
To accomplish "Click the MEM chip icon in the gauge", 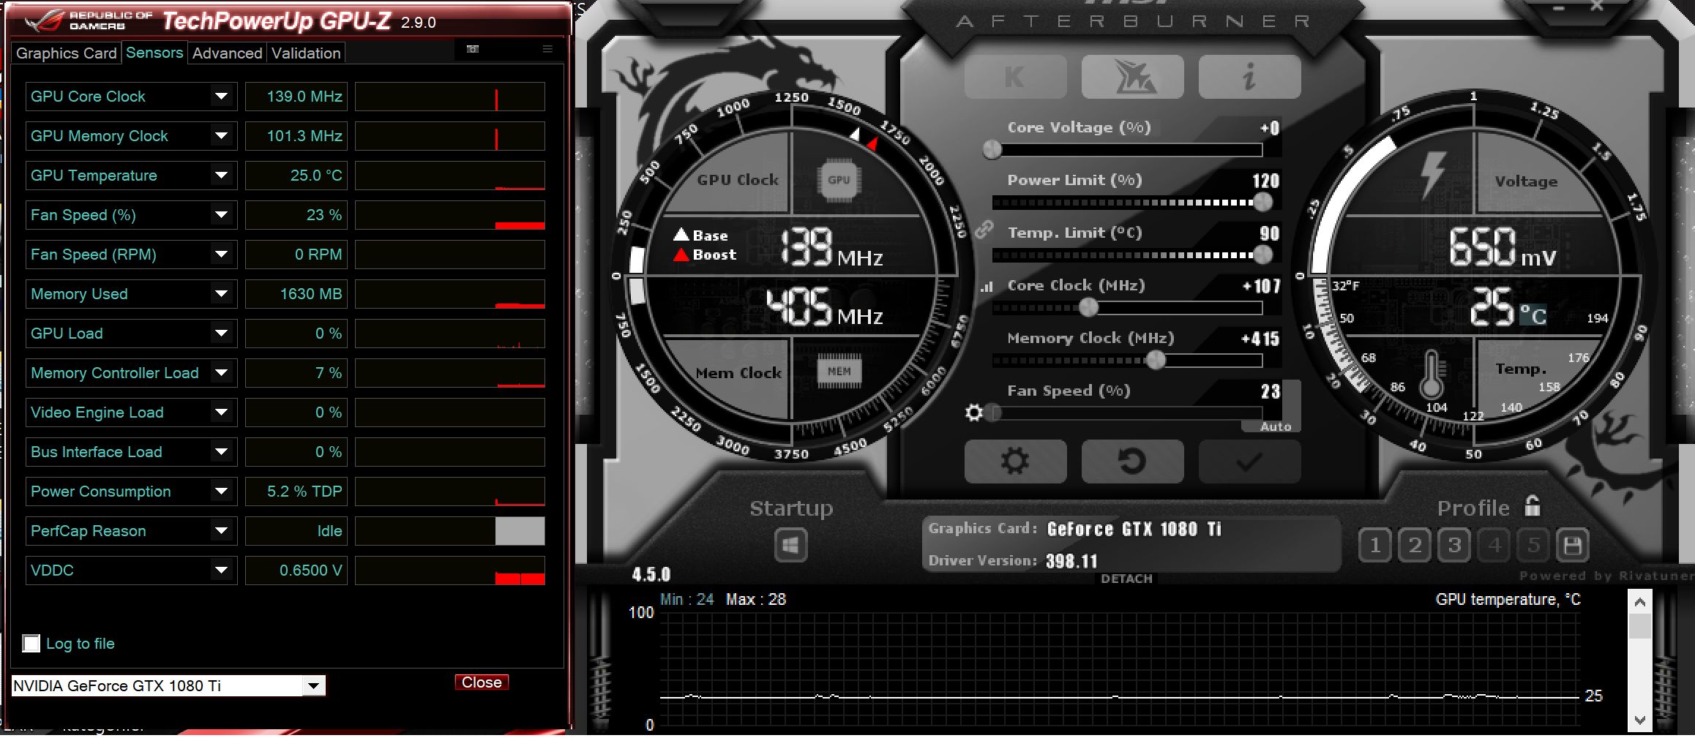I will (x=839, y=372).
